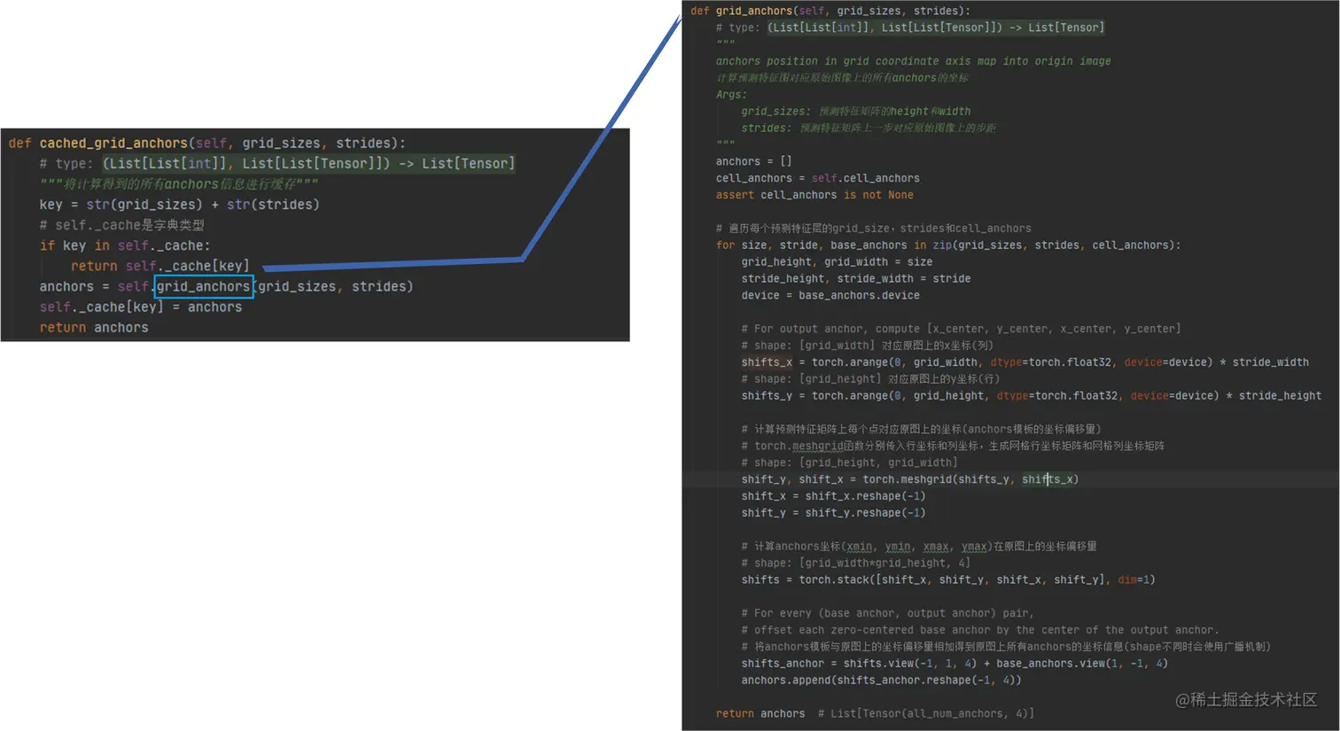Click the 'stride_height, stride_width = stride' line
The height and width of the screenshot is (731, 1340).
(856, 279)
